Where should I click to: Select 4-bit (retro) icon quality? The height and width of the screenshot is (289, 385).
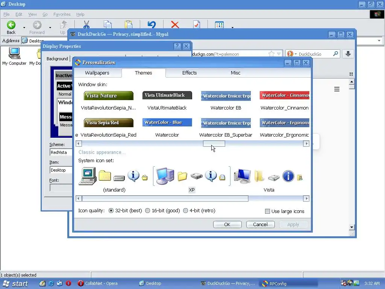pyautogui.click(x=186, y=211)
